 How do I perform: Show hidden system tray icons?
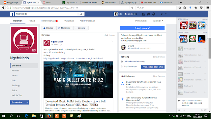pos(169,116)
